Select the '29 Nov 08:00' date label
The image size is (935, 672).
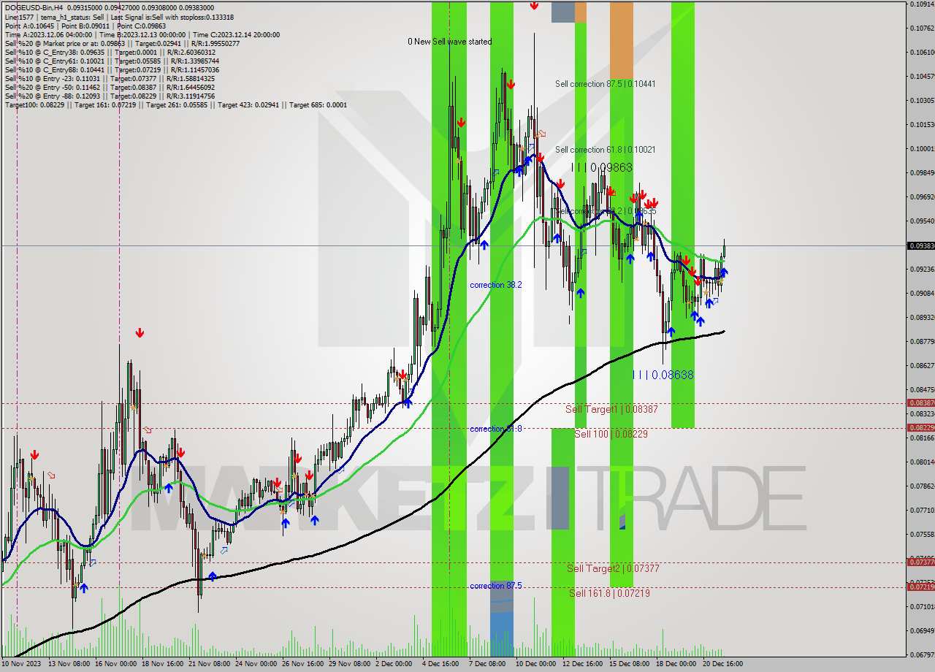pos(349,664)
